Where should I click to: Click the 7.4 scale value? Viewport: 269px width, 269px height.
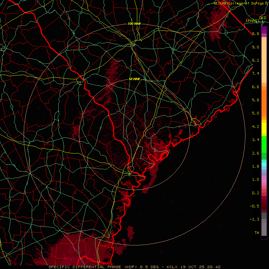coord(256,74)
